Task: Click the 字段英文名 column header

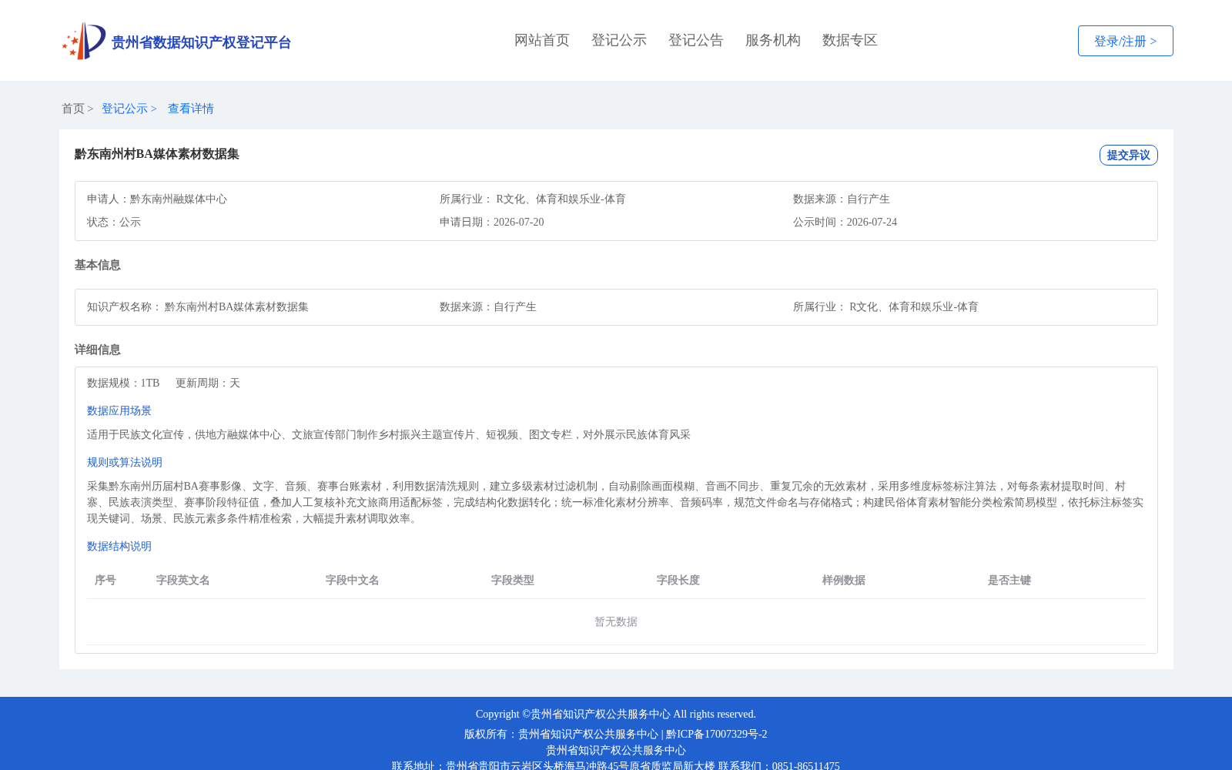Action: [x=183, y=580]
